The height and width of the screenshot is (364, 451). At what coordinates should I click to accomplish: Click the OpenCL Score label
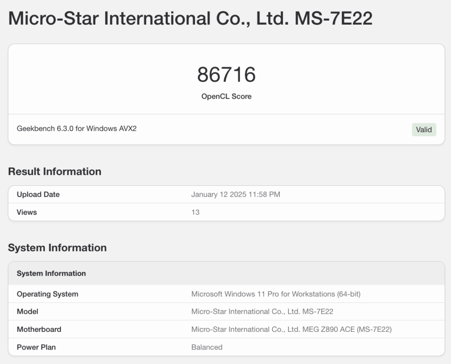tap(226, 96)
